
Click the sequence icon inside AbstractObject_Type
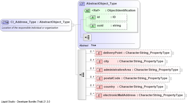(x=87, y=37)
